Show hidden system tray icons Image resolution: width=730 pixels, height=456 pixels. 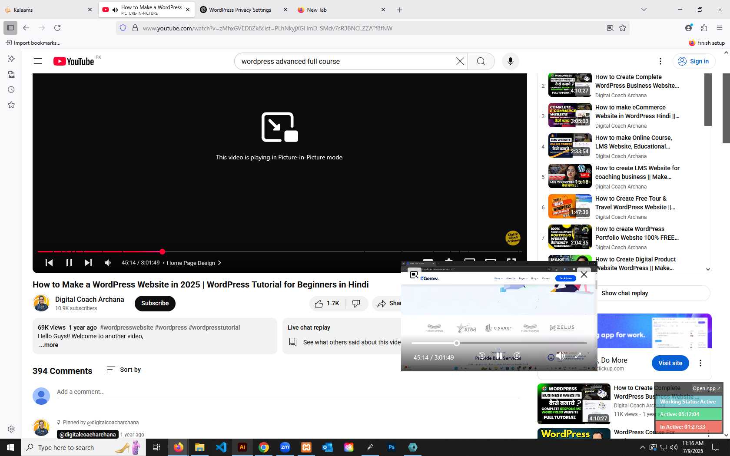tap(642, 447)
